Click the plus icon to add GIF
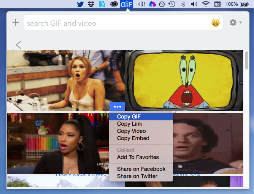The image size is (254, 194). [16, 23]
